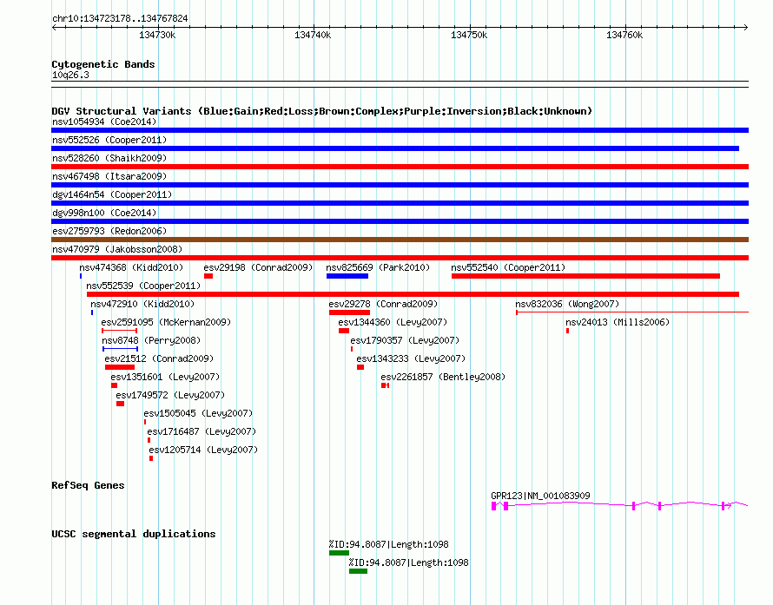Open the nsv528260 (Shaikh2009) loss variant label

[x=109, y=158]
